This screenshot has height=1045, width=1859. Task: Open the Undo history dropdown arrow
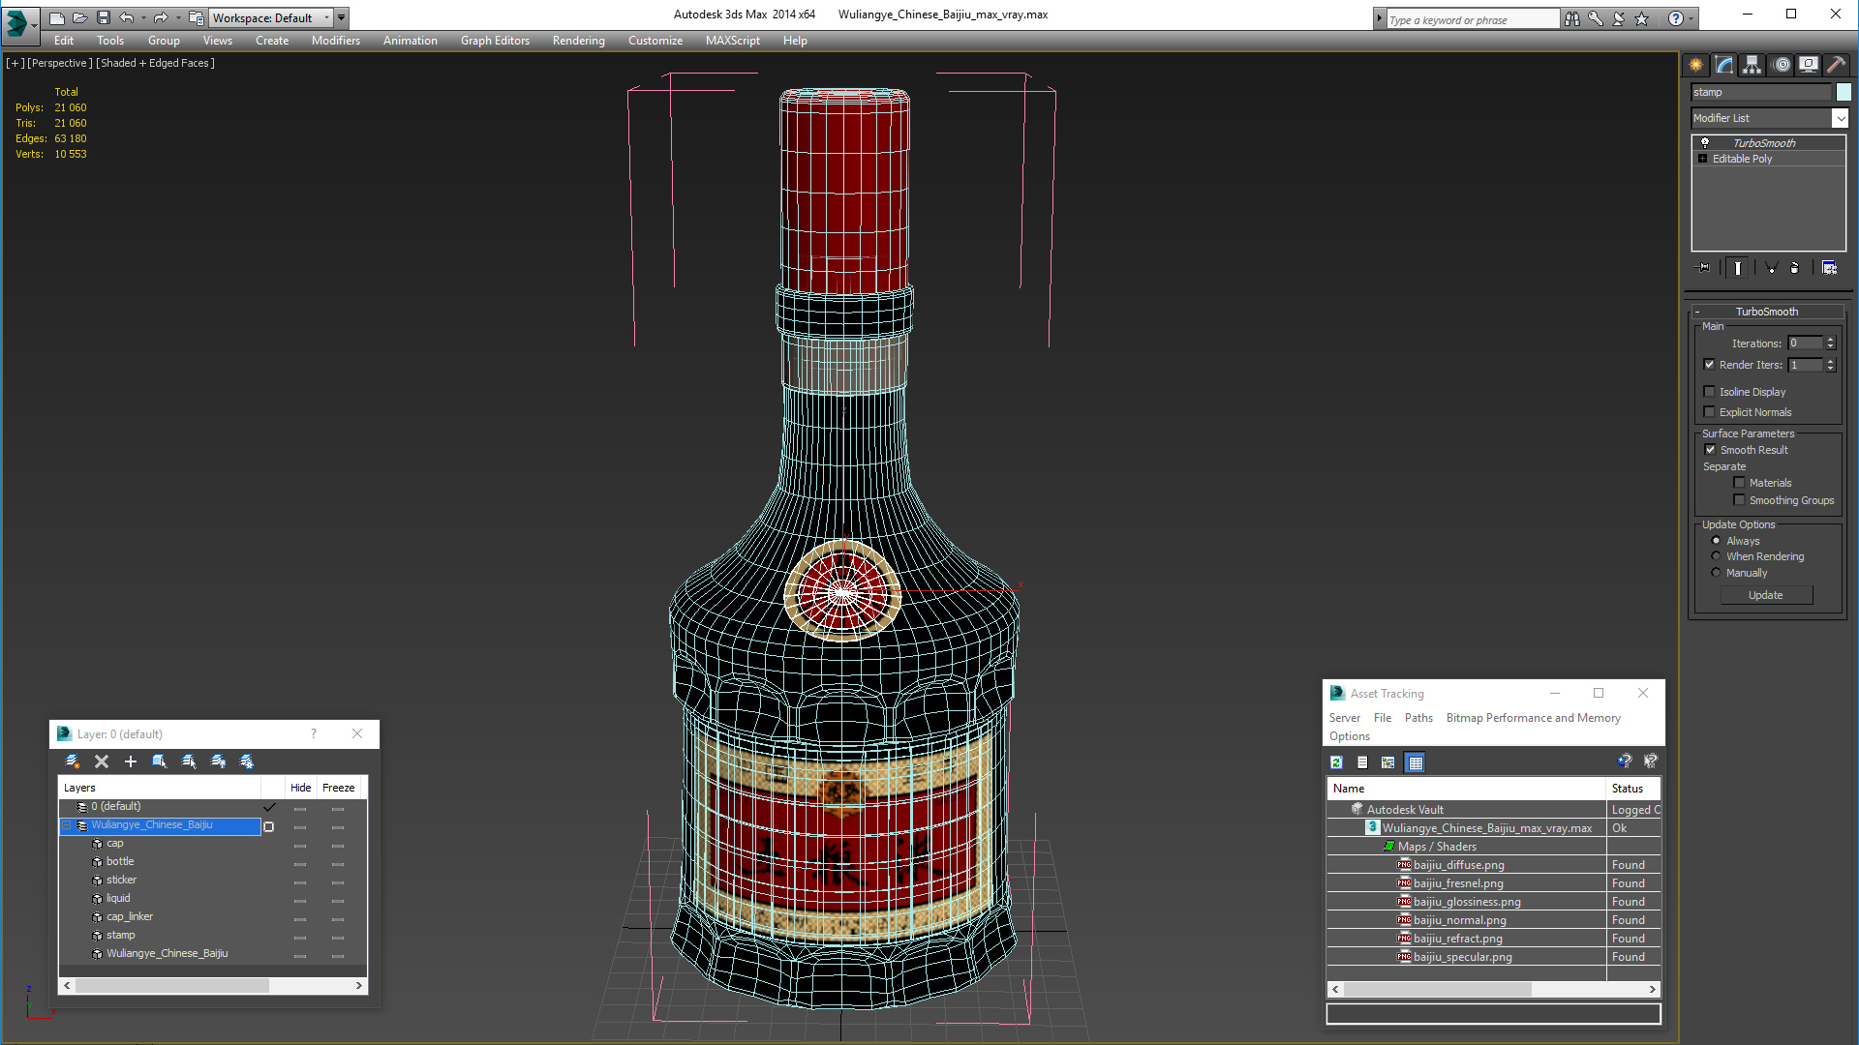pyautogui.click(x=143, y=17)
